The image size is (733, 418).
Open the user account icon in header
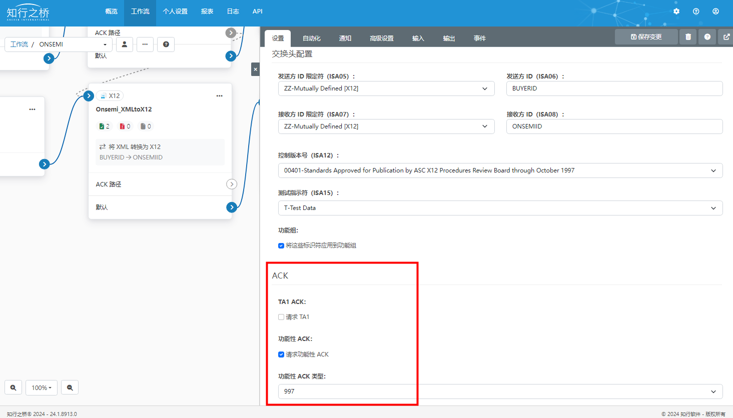click(715, 11)
